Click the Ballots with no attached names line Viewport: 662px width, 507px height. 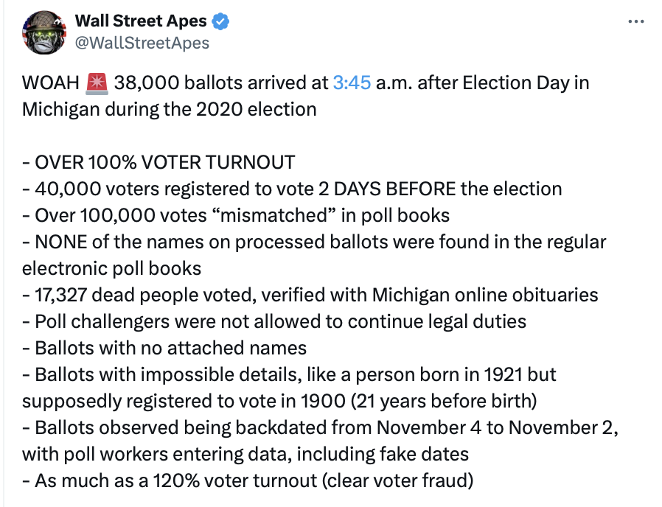tap(164, 348)
